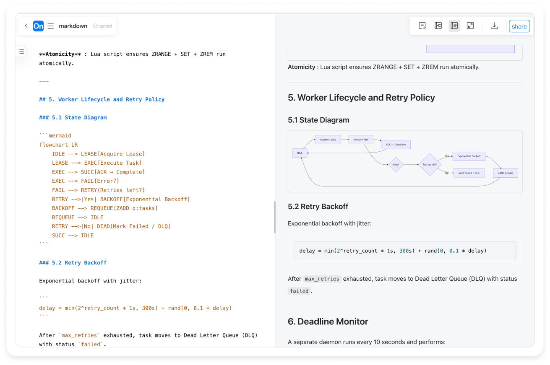Click the 'LEASE --> EXEC[Execute Task]' line
Viewport: 550px width, 365px height.
[x=97, y=163]
